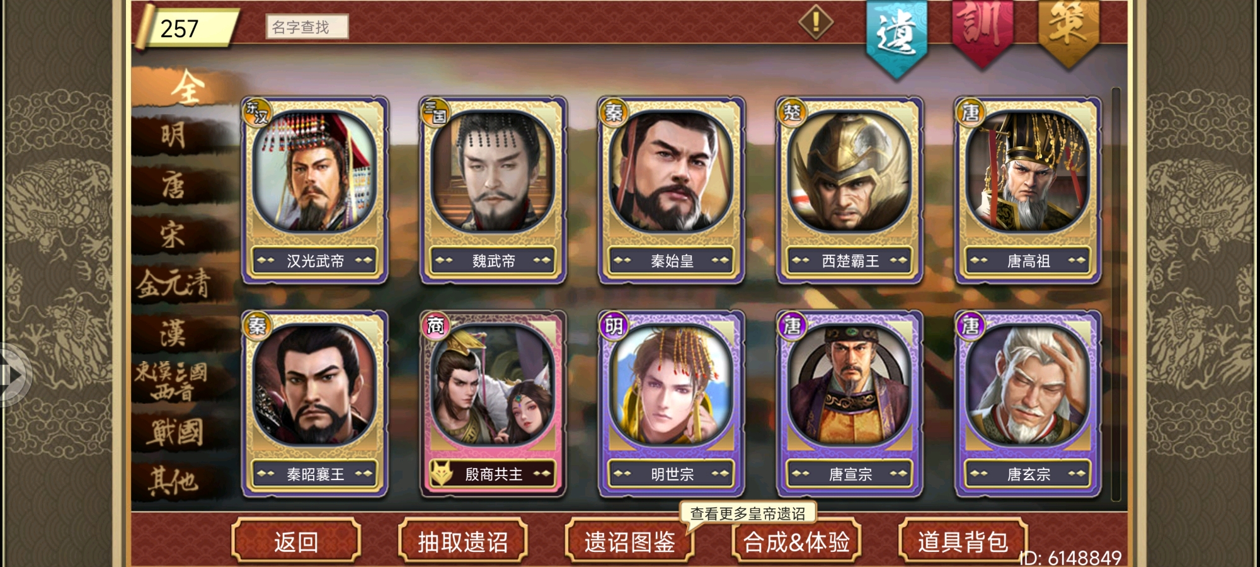Filter by 金元清 dynasty tab
1260x567 pixels.
(x=173, y=283)
